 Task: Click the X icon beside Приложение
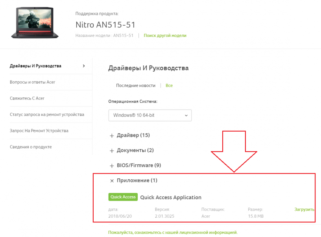(111, 180)
